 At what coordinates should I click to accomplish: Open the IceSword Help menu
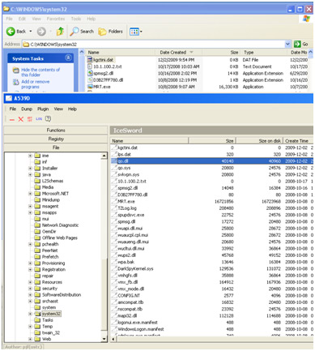(x=72, y=109)
